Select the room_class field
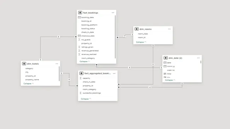This screenshot has width=230, height=129. pos(143,34)
